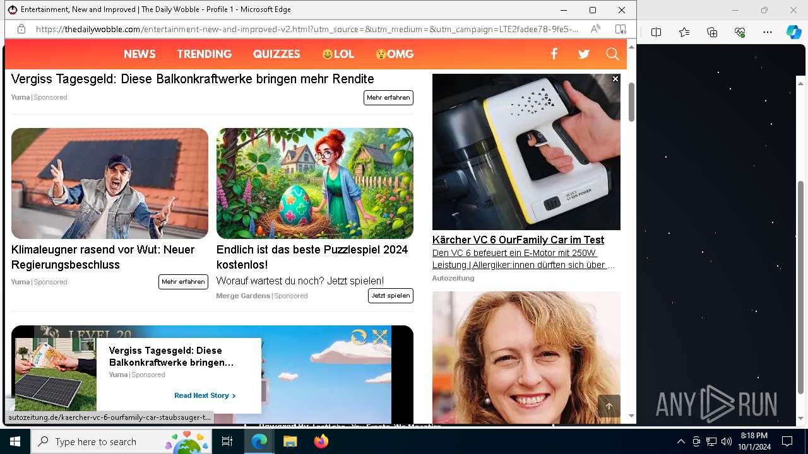Open the Facebook icon in site header
The width and height of the screenshot is (808, 454).
point(554,54)
